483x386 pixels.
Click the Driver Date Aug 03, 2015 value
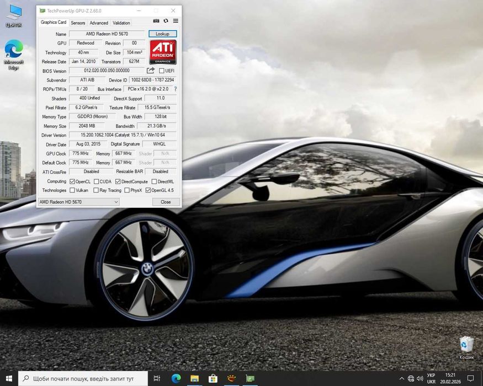tap(88, 144)
